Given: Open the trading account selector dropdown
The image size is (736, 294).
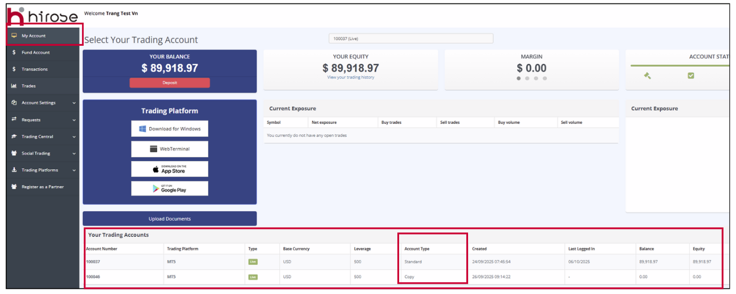Looking at the screenshot, I should tap(410, 38).
